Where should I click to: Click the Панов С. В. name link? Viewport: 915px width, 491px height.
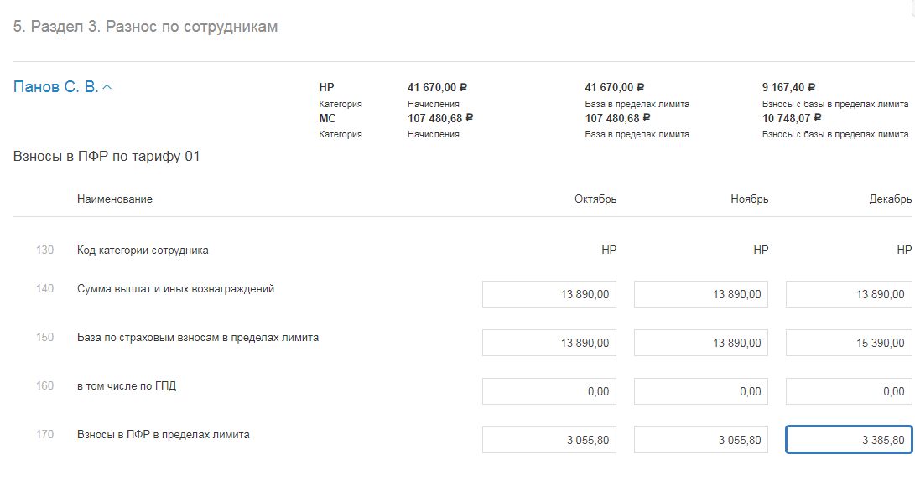point(55,87)
